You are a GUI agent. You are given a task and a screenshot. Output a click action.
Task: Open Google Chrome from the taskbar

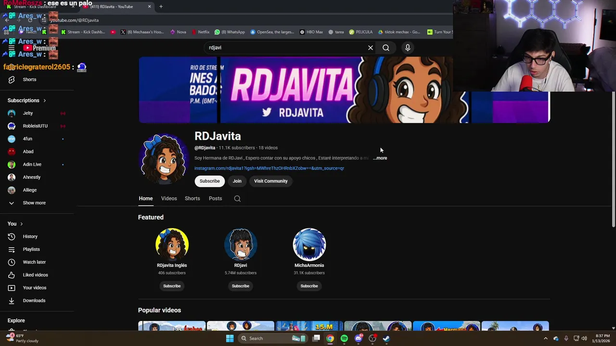pos(330,338)
